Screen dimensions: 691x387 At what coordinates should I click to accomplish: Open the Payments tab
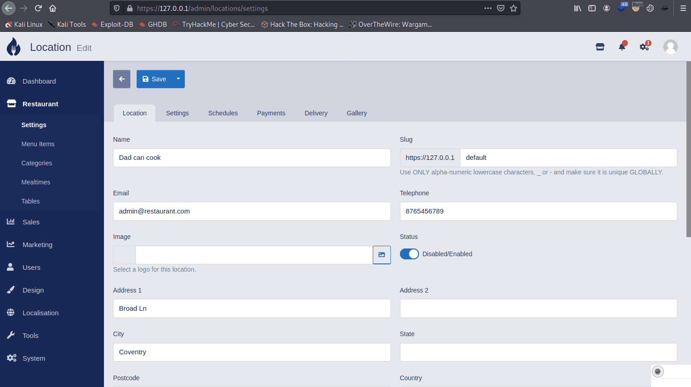[271, 113]
